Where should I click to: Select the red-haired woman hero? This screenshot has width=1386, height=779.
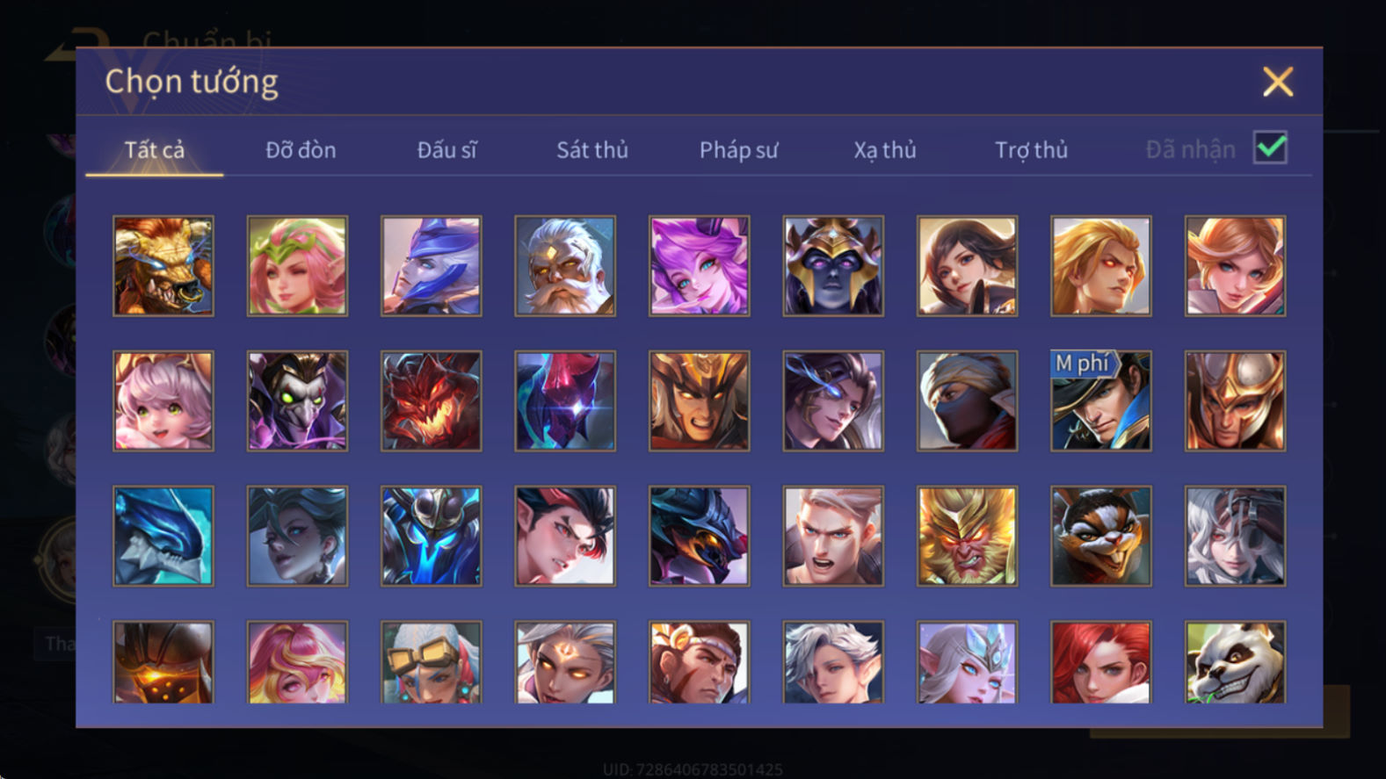coord(1101,662)
